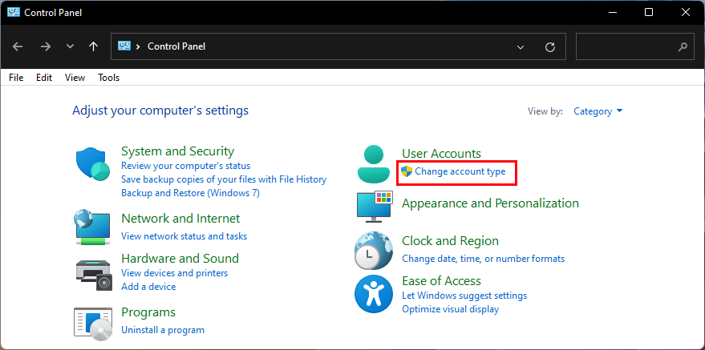Refresh the Control Panel view
The height and width of the screenshot is (350, 705).
(550, 46)
